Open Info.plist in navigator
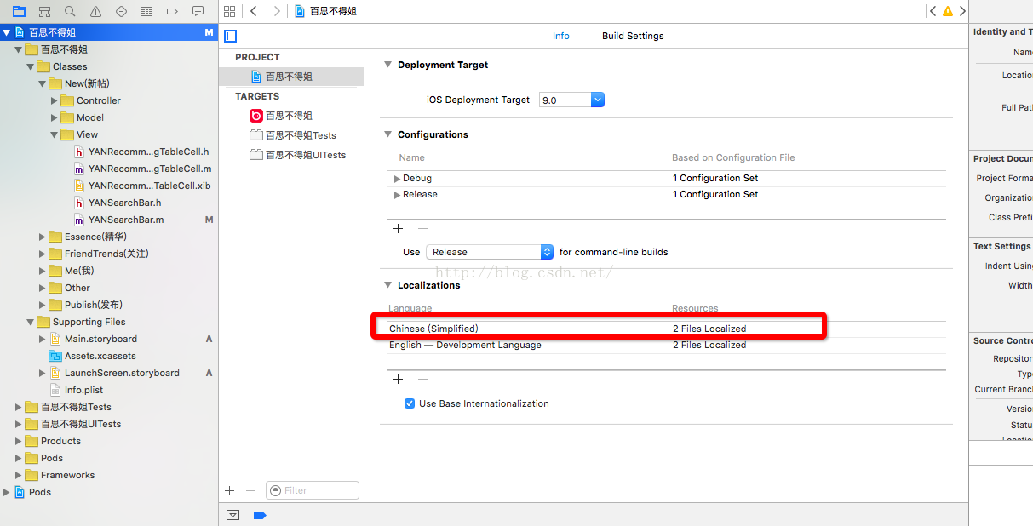The image size is (1033, 526). click(83, 390)
